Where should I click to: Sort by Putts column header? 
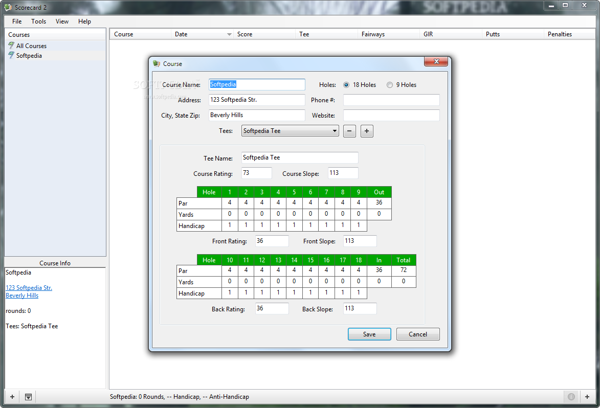tap(513, 34)
